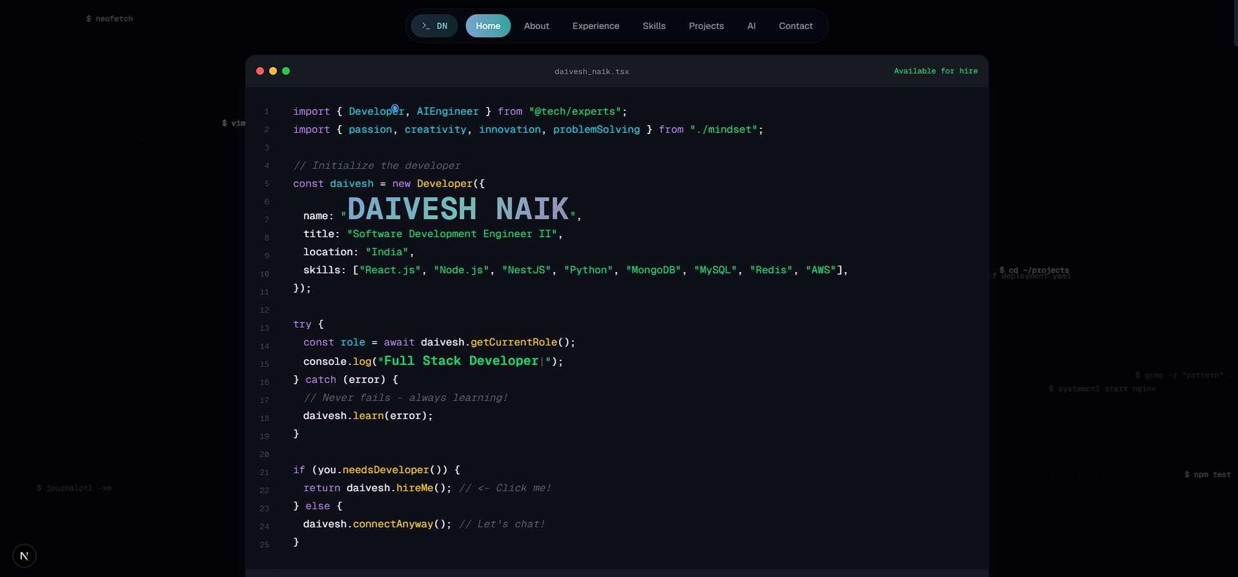
Task: Click the "AWS" skill string
Action: pos(821,270)
